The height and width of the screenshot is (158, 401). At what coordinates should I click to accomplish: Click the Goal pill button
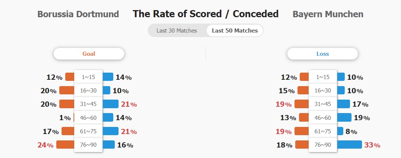pos(89,54)
